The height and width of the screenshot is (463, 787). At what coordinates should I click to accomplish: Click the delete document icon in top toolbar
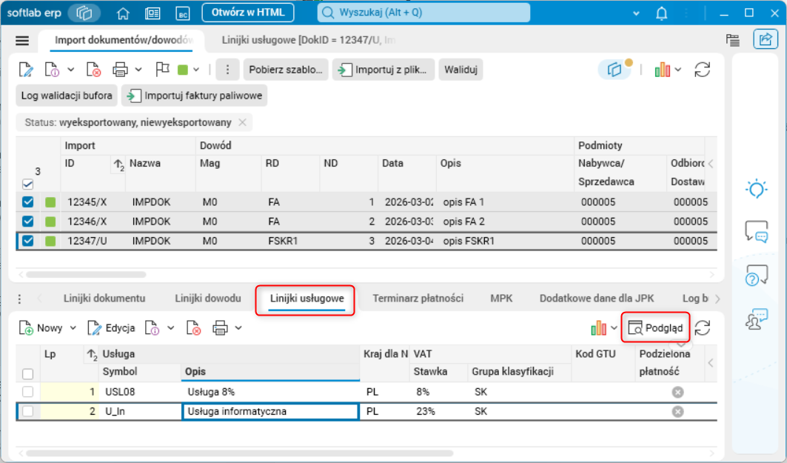(x=93, y=70)
